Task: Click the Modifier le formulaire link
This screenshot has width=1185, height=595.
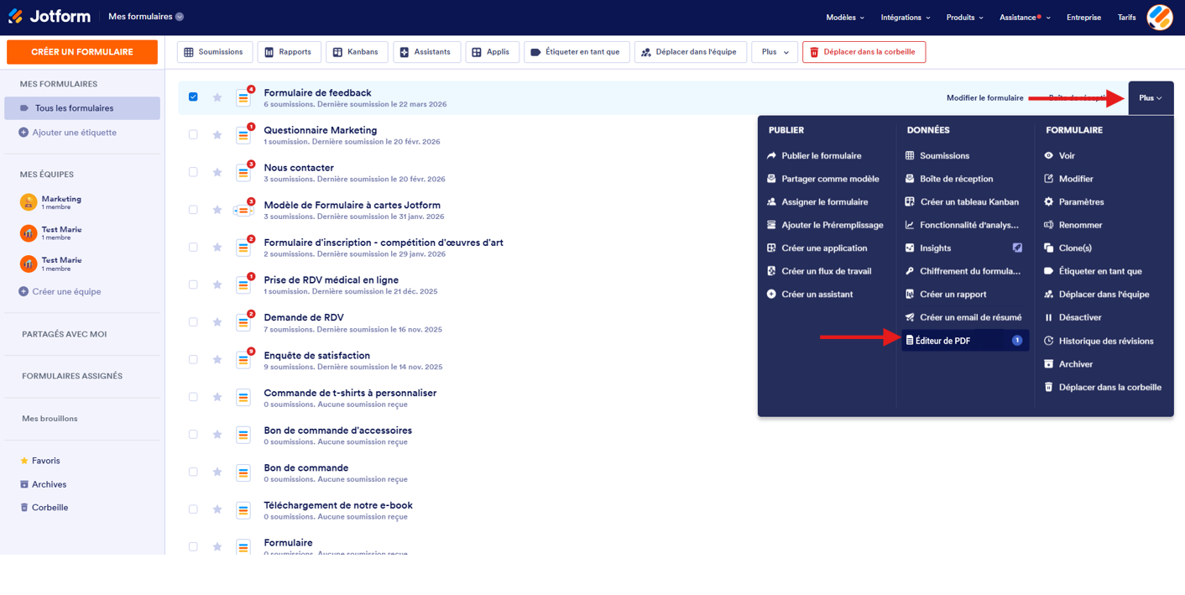Action: [x=984, y=97]
